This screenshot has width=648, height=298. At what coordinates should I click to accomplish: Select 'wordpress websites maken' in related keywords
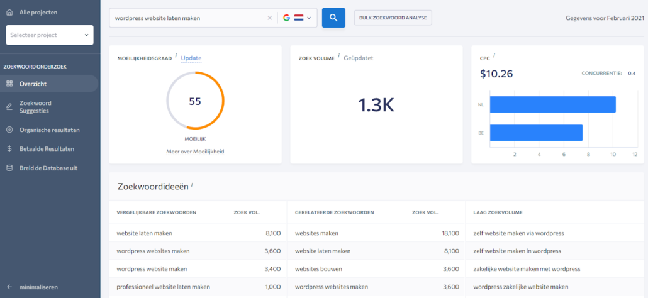(x=332, y=287)
